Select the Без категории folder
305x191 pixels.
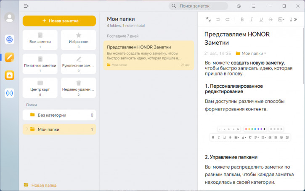[59, 115]
